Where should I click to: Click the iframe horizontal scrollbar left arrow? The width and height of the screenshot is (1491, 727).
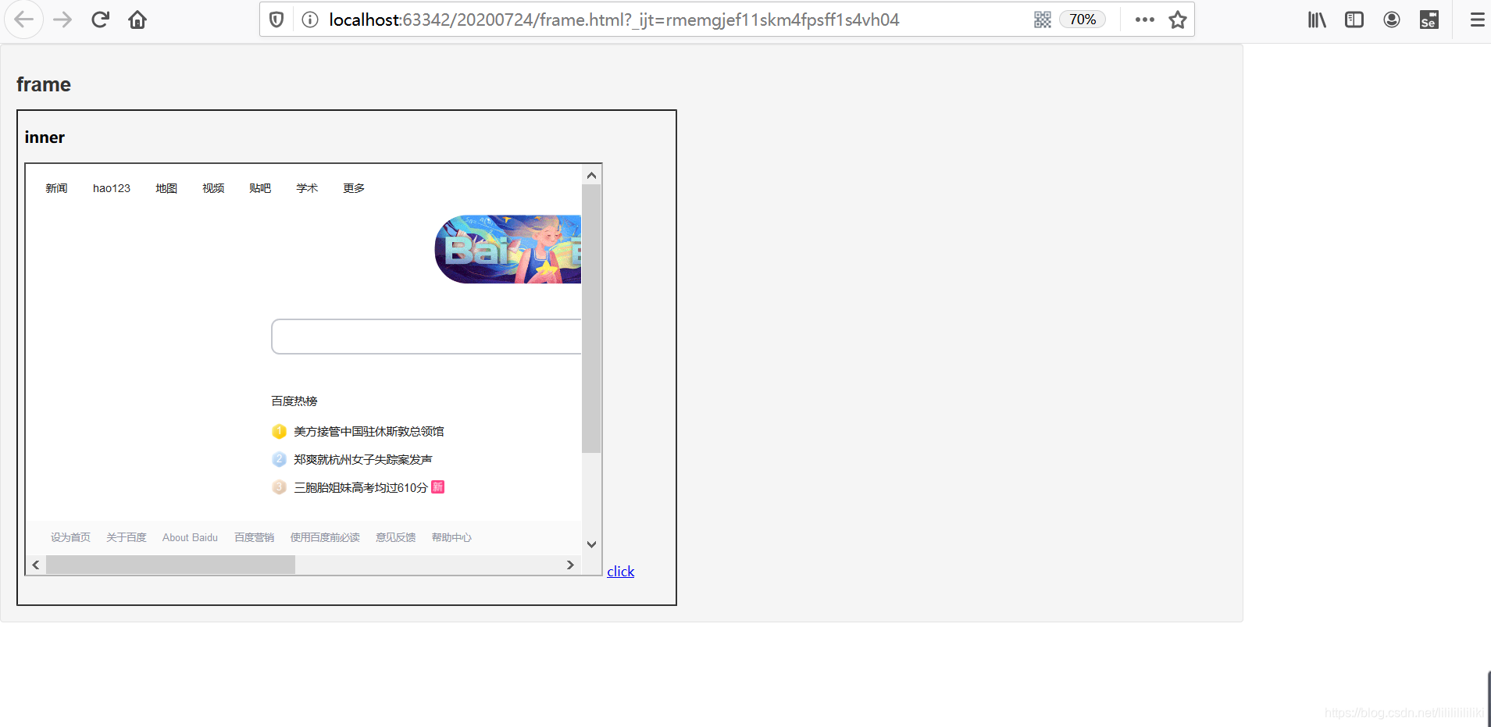coord(36,565)
